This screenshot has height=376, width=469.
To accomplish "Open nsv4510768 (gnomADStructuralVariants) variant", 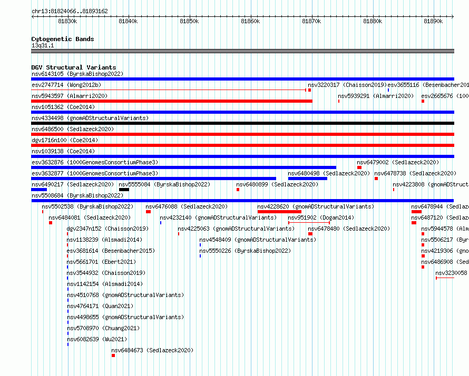I will (125, 295).
